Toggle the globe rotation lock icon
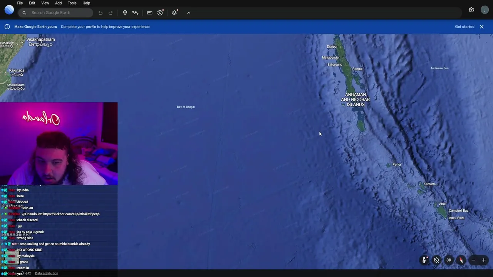 coord(436,260)
